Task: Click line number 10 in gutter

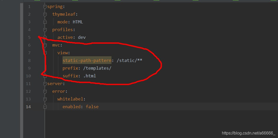Action: click(28, 76)
